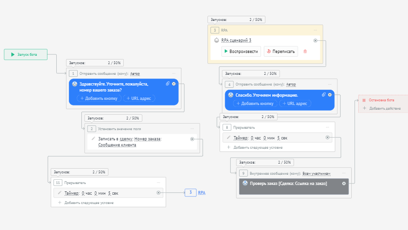The image size is (408, 230).
Task: Remove the 'Проверь заказ' internal message
Action: pos(344,184)
